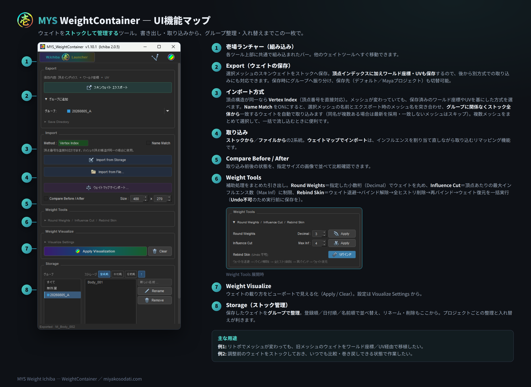Image resolution: width=531 pixels, height=387 pixels.
Task: Click Apply for Round Weights
Action: (342, 234)
